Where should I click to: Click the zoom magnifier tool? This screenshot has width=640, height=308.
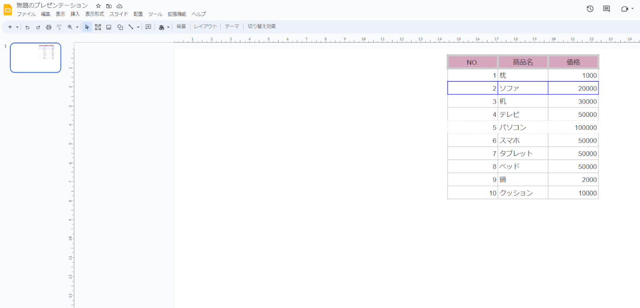coord(70,27)
